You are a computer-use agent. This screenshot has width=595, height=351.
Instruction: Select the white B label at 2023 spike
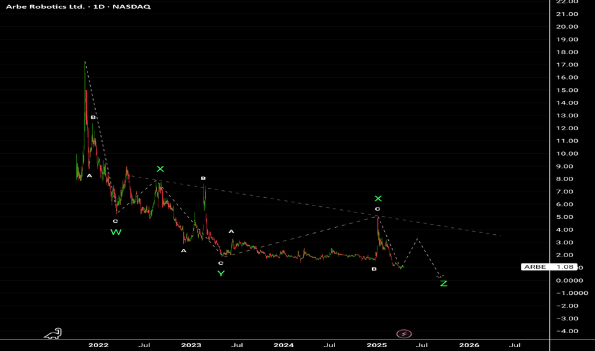click(203, 178)
